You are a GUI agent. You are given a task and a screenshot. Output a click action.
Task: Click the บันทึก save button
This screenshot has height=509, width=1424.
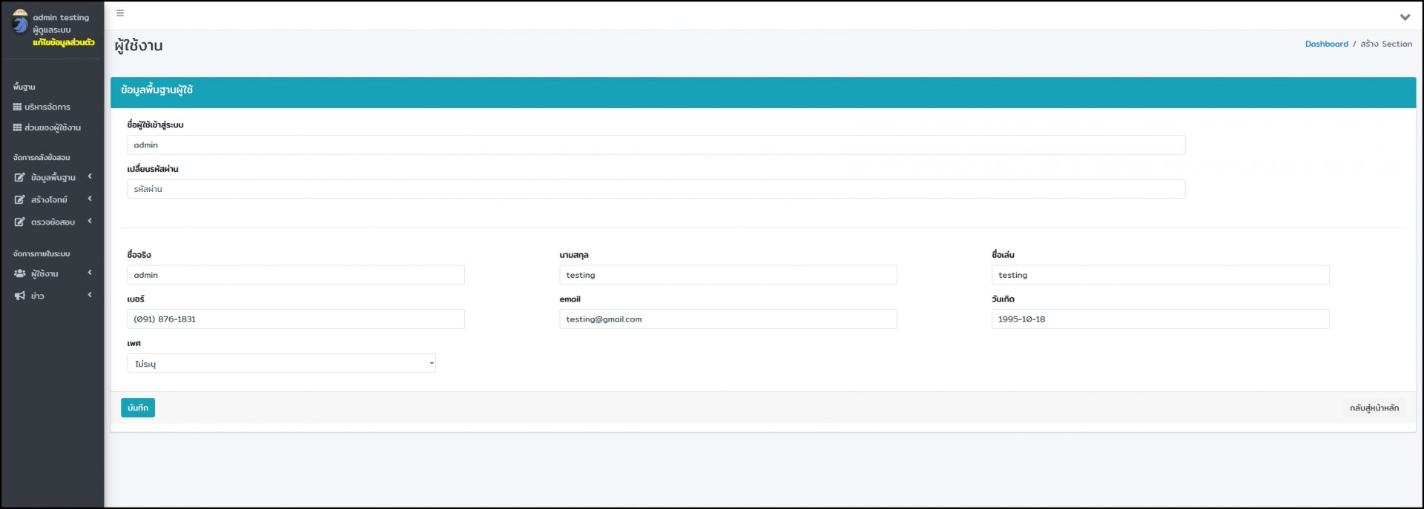(x=138, y=408)
